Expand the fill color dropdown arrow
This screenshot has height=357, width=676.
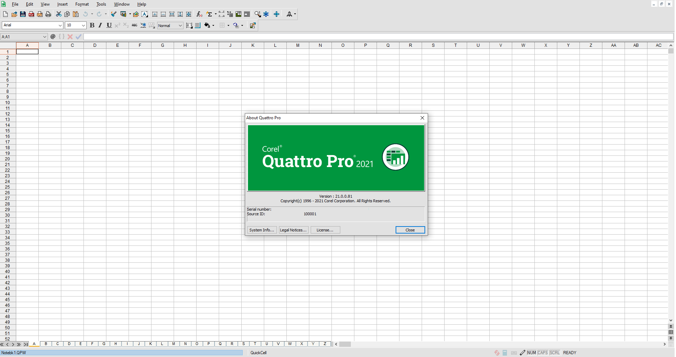[213, 25]
